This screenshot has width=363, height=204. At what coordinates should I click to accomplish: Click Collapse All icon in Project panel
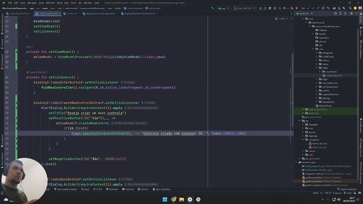pos(345,14)
